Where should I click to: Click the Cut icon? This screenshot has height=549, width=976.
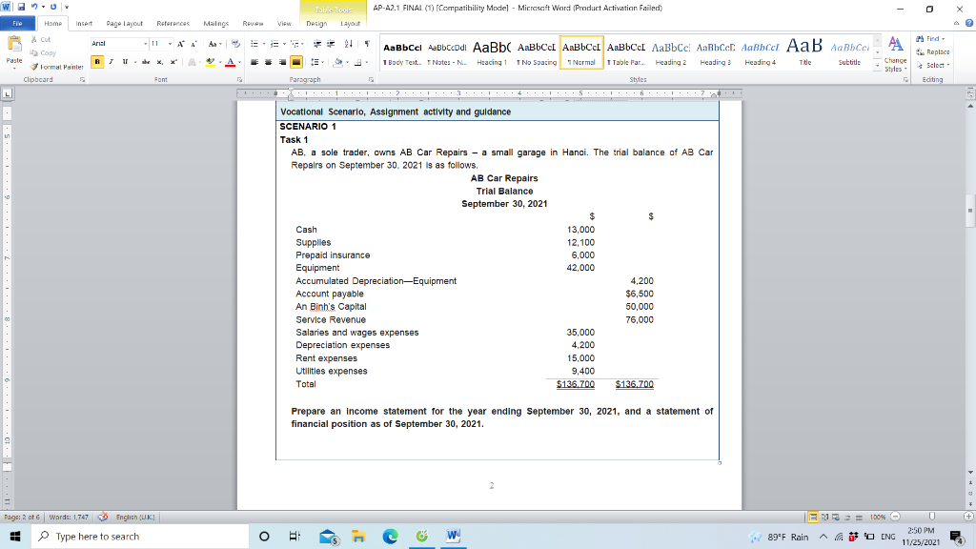34,39
